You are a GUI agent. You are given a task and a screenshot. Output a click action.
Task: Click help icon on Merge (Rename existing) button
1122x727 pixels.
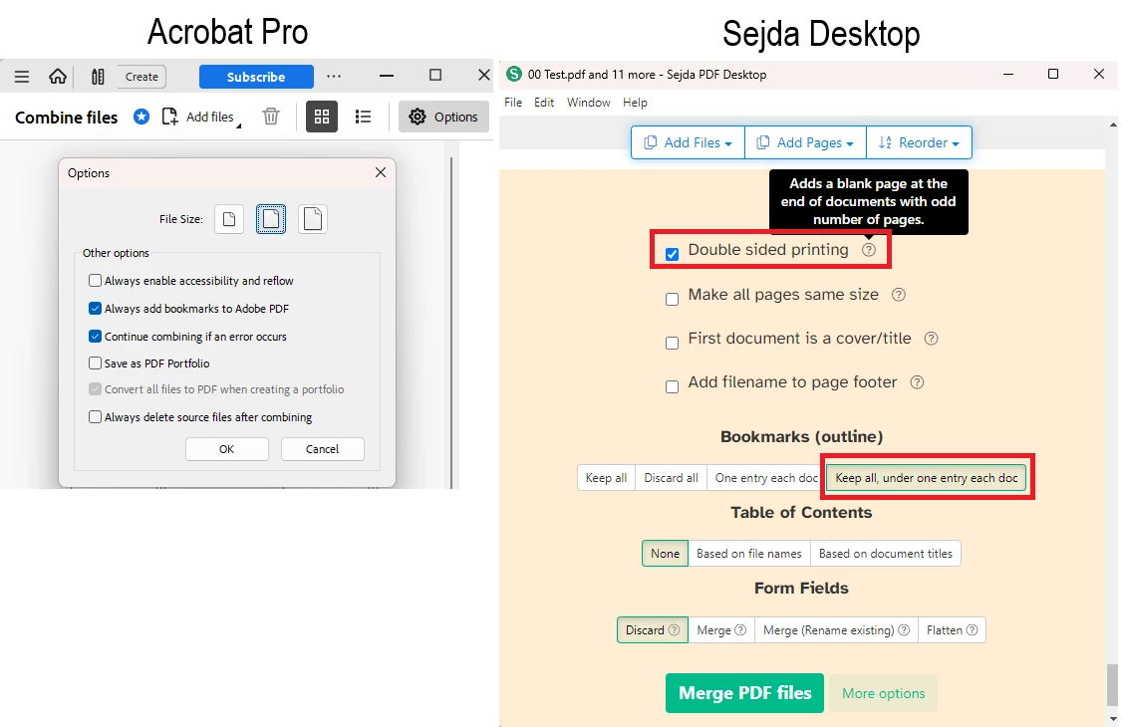click(904, 629)
